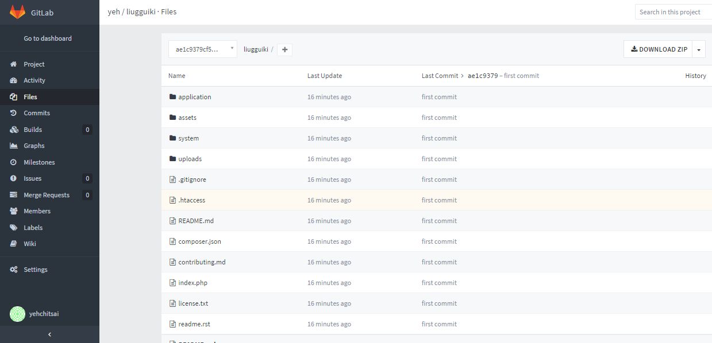Click the ae1c9379 last commit hash link
The image size is (712, 343).
483,76
